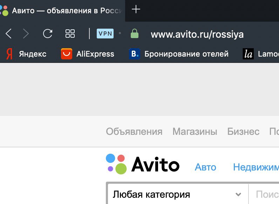Open a new browser tab
279x204 pixels.
tap(136, 9)
